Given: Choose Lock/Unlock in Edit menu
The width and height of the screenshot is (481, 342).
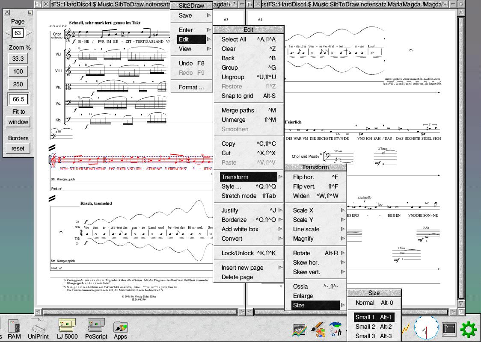Looking at the screenshot, I should tap(249, 253).
